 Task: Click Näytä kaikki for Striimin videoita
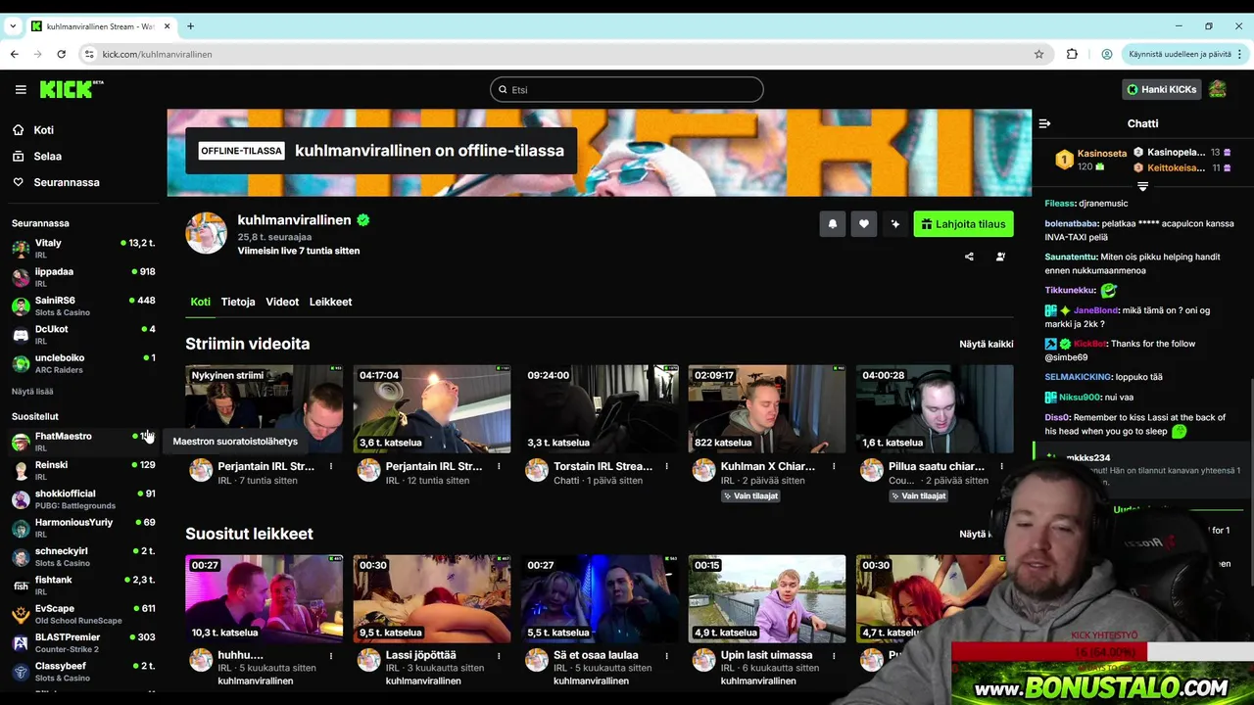click(x=987, y=344)
